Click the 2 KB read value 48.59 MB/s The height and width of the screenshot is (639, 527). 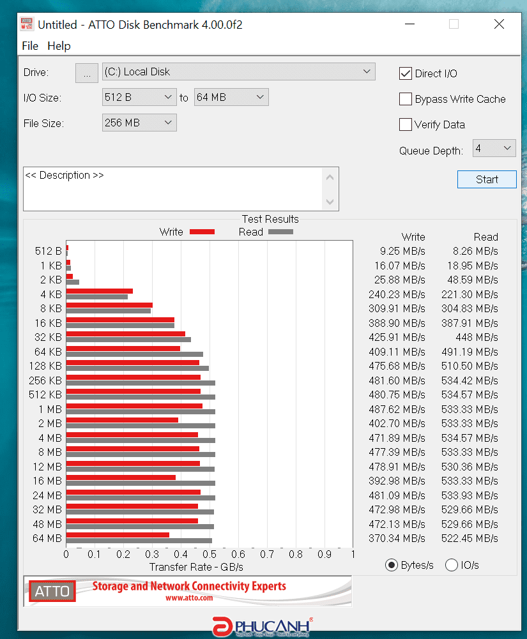(473, 280)
